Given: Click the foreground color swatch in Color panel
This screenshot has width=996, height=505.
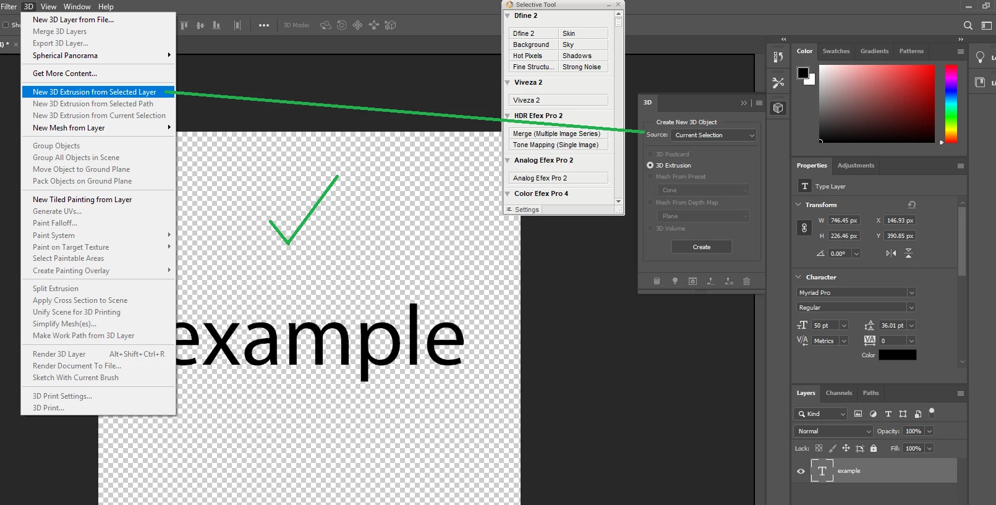Looking at the screenshot, I should (x=803, y=73).
